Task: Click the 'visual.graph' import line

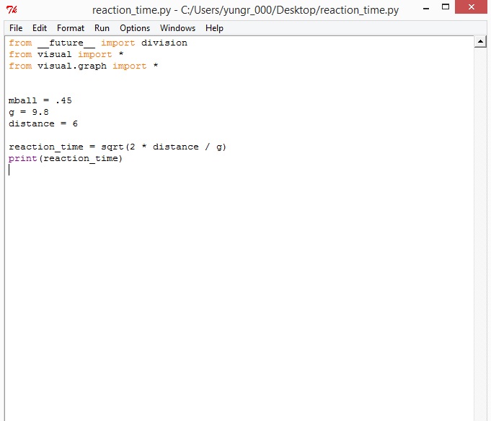Action: (x=83, y=66)
